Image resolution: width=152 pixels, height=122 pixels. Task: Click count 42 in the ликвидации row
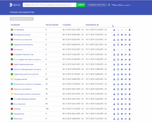pos(46,84)
